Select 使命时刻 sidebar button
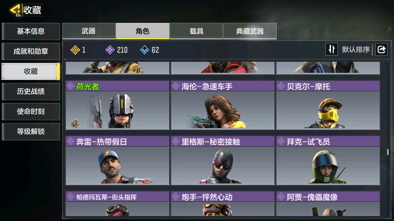Viewport: 394px width, 221px height. tap(31, 111)
